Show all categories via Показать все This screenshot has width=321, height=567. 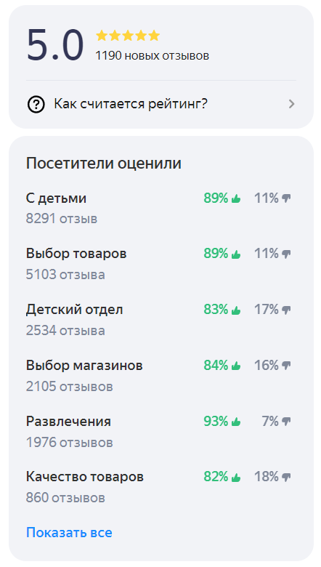click(69, 532)
